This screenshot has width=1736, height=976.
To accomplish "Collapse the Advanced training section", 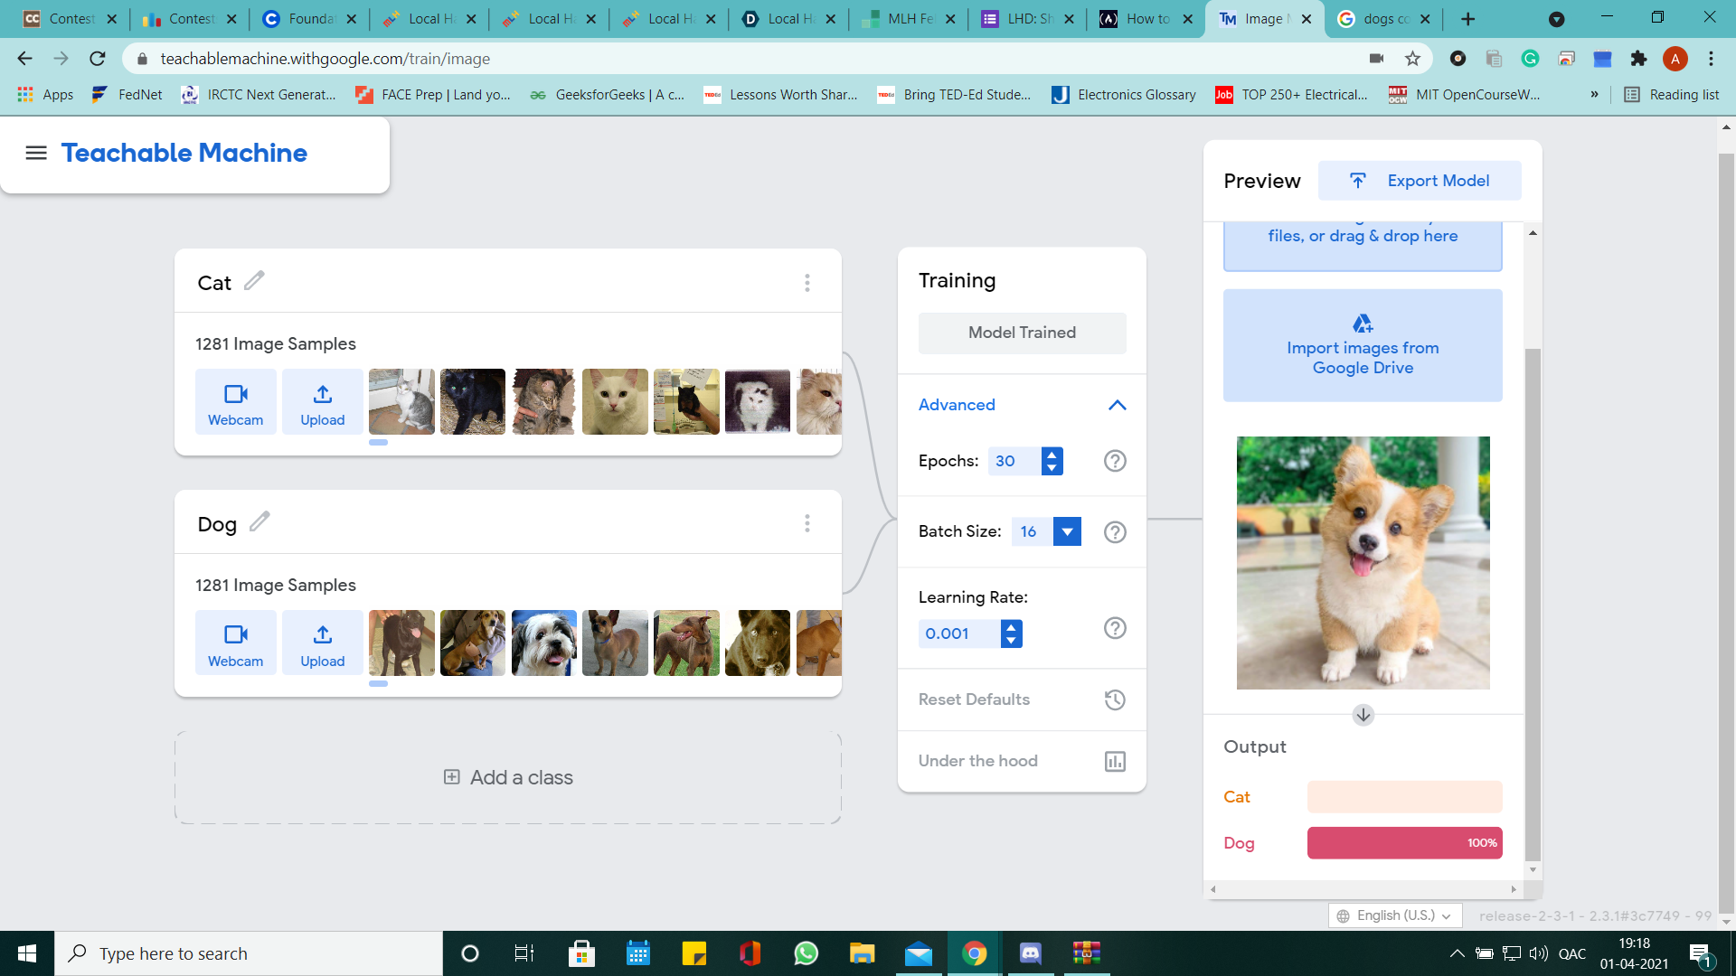I will (1117, 405).
